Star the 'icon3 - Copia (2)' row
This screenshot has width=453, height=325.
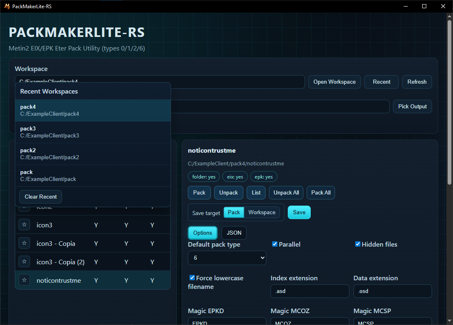click(24, 261)
